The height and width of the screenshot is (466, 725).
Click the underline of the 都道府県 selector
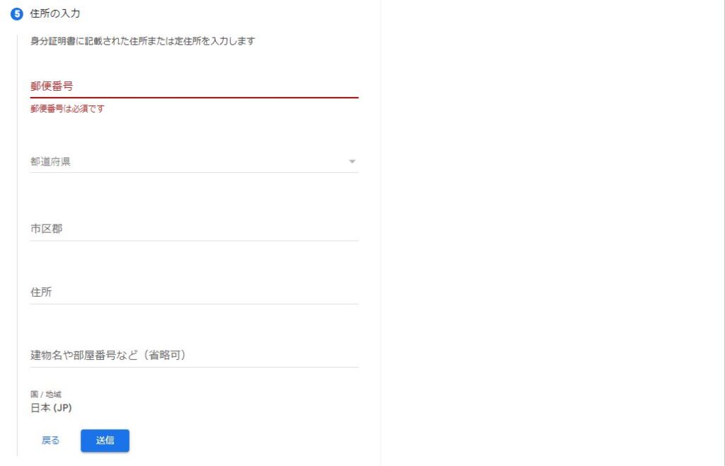pyautogui.click(x=194, y=172)
